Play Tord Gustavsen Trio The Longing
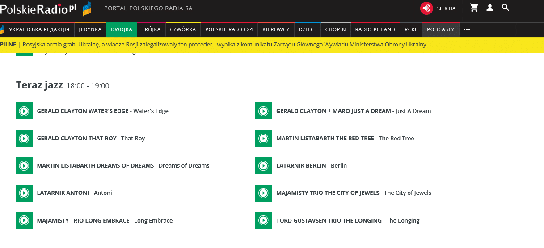This screenshot has width=544, height=248. 264,220
